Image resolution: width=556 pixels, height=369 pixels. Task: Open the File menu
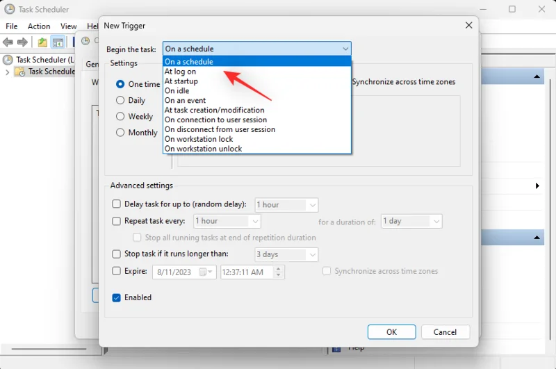pos(12,26)
